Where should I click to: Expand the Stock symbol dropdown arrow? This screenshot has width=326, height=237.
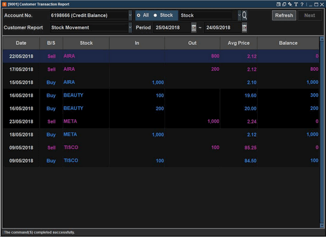[239, 15]
